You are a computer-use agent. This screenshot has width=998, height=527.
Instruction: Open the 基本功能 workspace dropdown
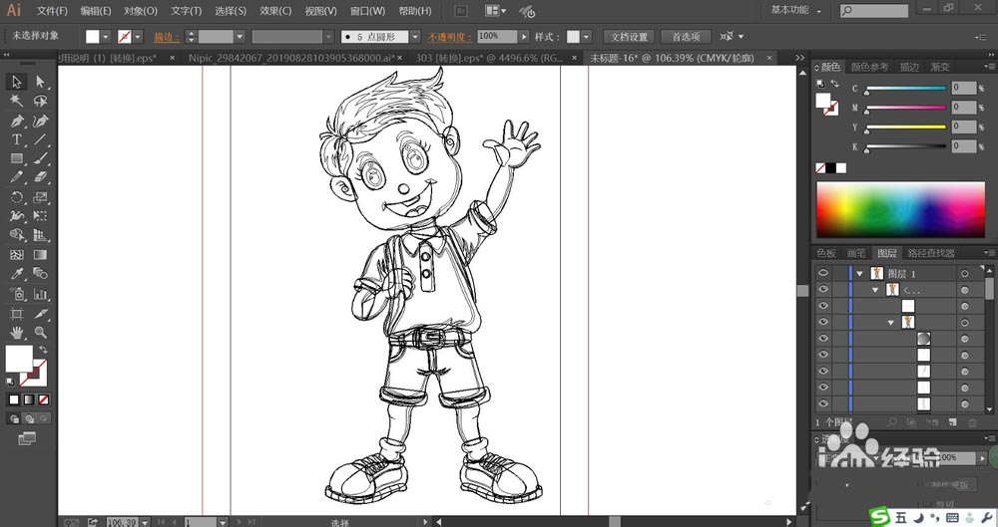(796, 10)
